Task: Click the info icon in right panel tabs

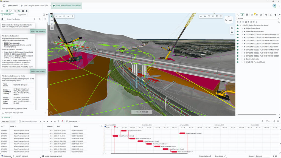Action: (x=275, y=15)
